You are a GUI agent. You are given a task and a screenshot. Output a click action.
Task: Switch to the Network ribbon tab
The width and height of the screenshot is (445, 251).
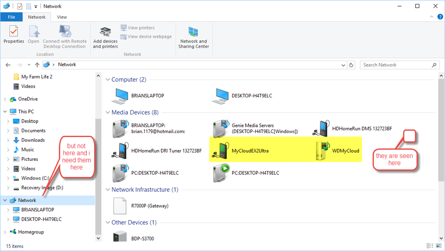(37, 17)
